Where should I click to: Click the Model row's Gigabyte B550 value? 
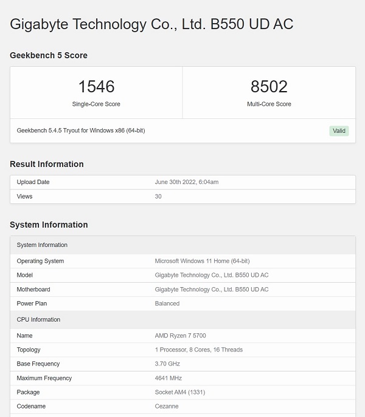tap(212, 275)
